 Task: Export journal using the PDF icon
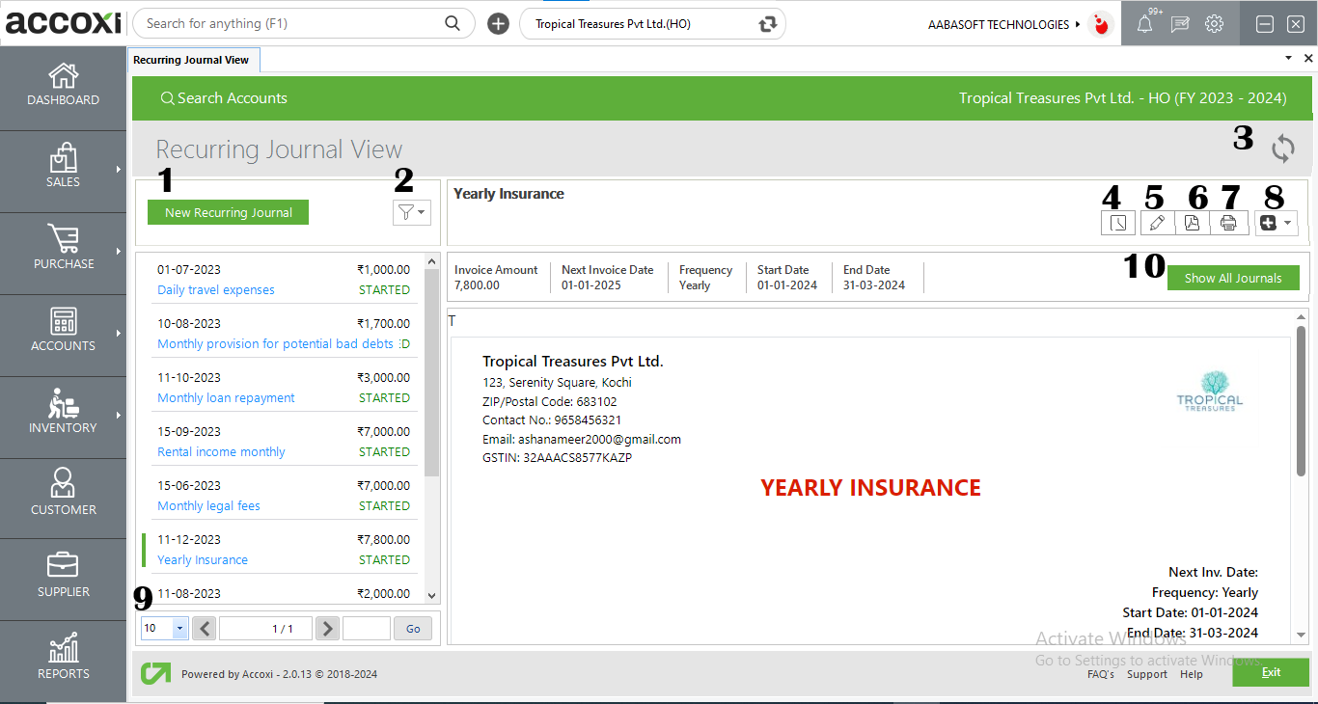coord(1193,223)
